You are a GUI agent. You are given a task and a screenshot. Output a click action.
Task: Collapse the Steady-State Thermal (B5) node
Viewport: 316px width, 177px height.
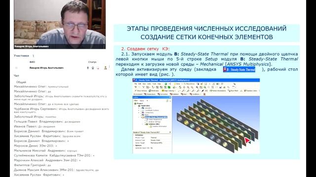click(x=139, y=117)
